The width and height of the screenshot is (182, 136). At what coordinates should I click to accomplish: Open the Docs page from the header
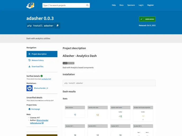(x=121, y=5)
